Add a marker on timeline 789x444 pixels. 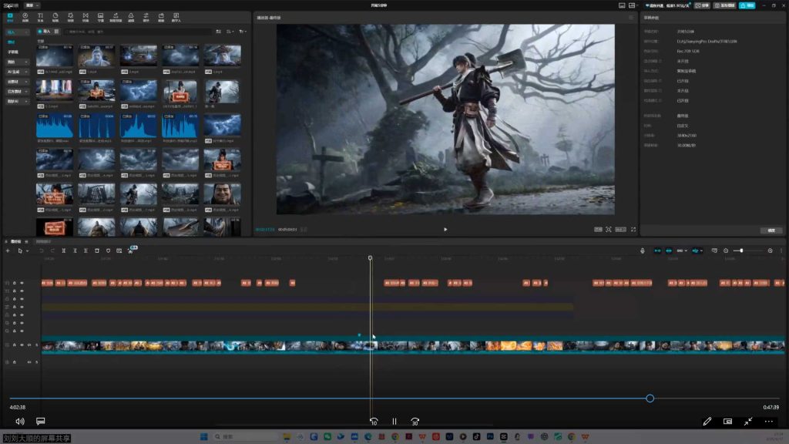[108, 251]
